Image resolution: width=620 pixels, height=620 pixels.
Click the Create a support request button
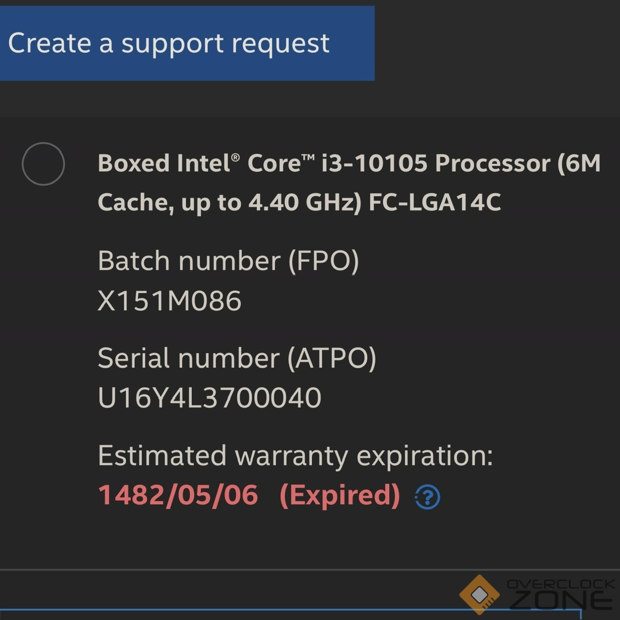click(x=186, y=43)
